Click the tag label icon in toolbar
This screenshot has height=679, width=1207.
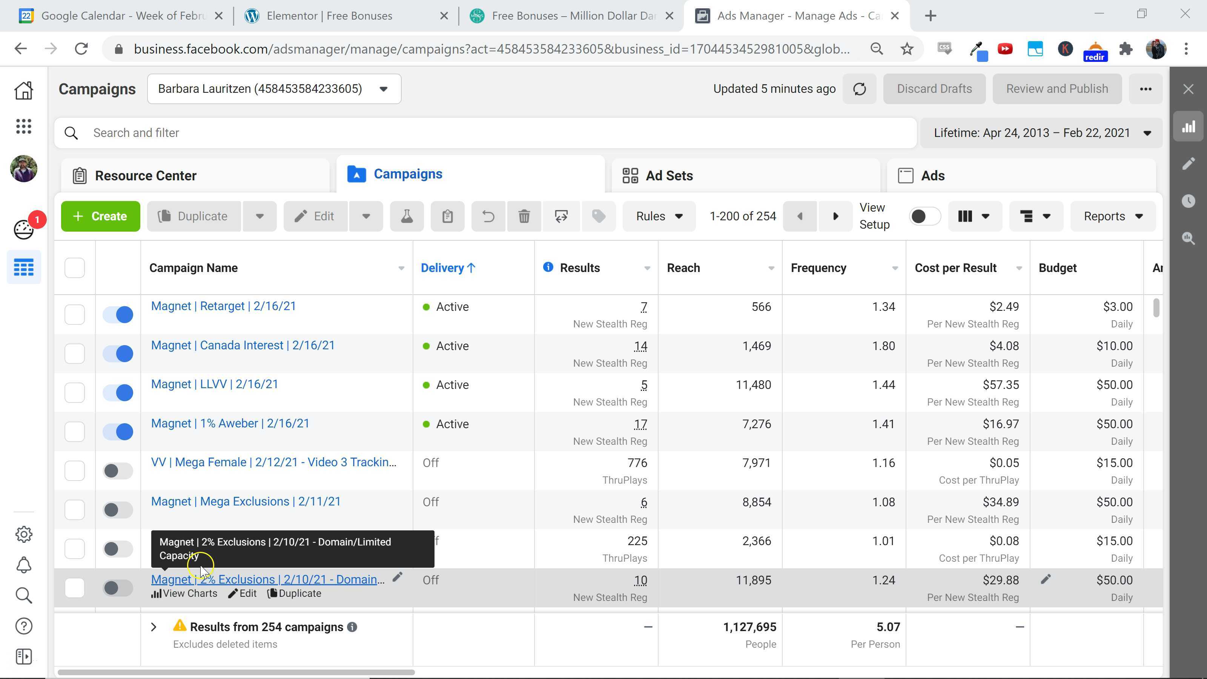(x=598, y=216)
